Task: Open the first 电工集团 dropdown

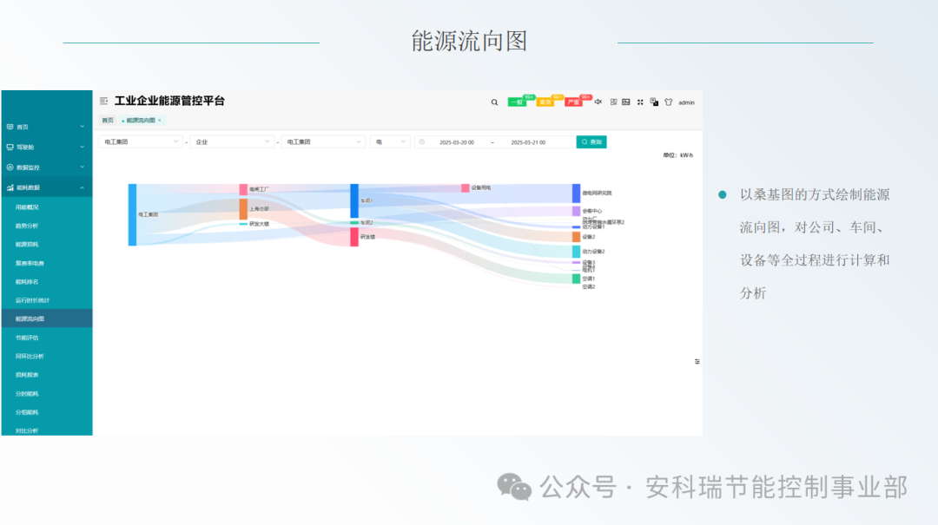Action: (x=141, y=142)
